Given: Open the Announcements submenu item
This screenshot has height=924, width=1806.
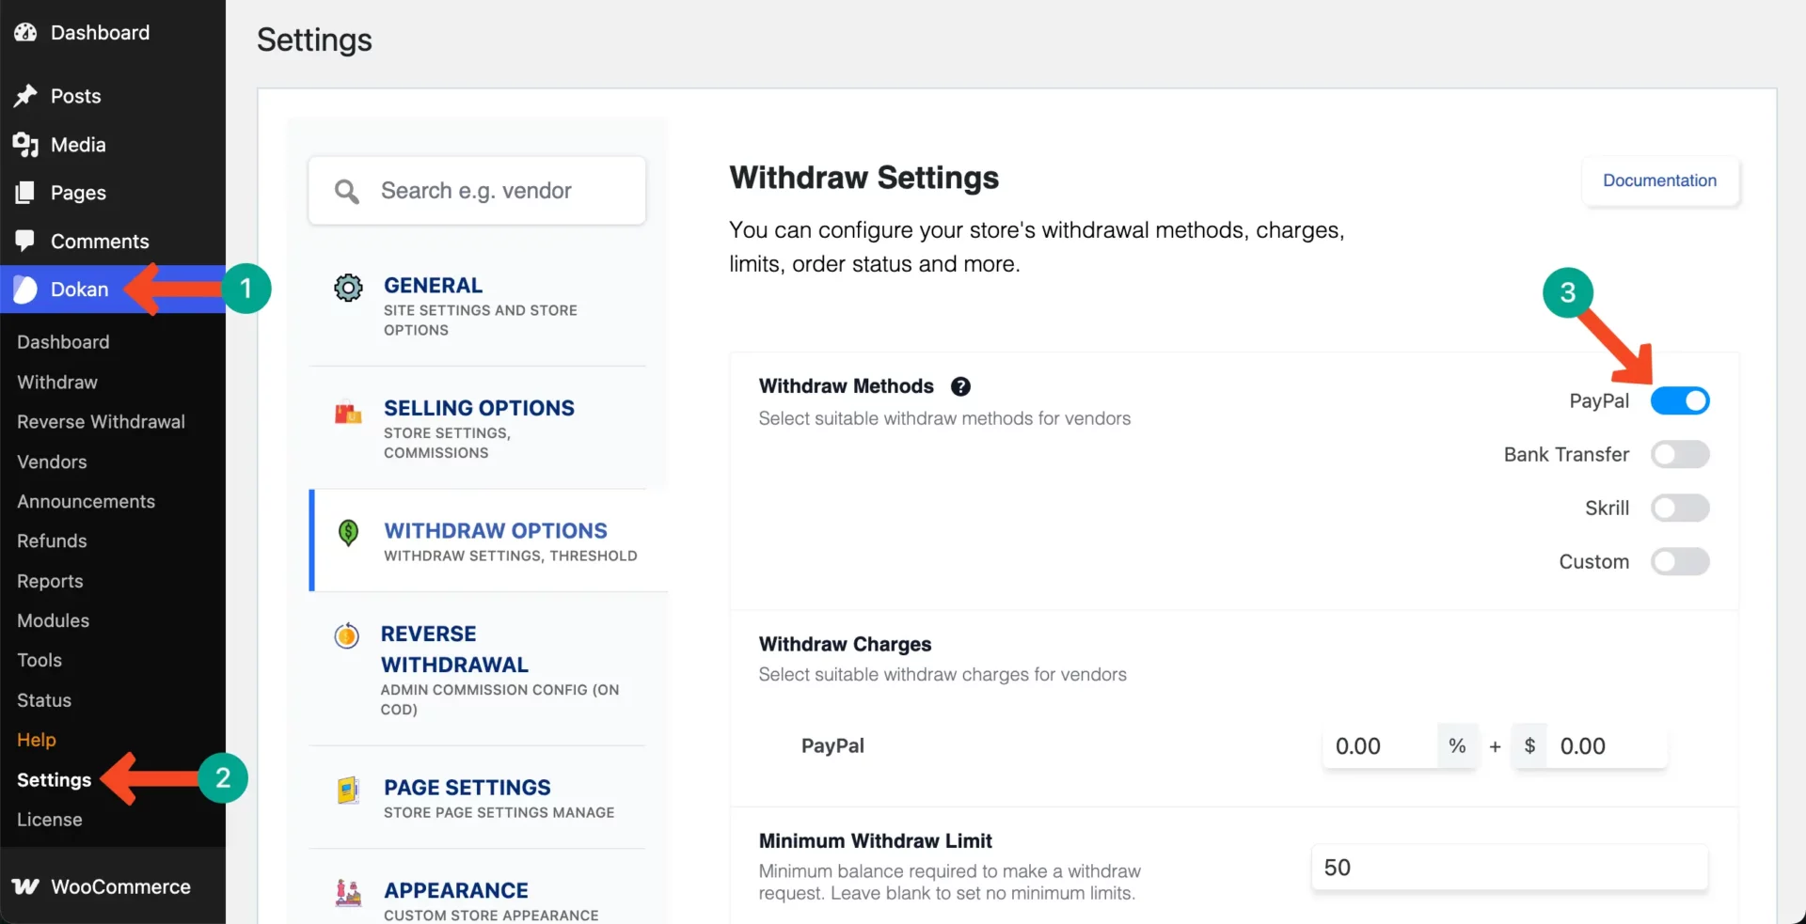Looking at the screenshot, I should (x=86, y=502).
